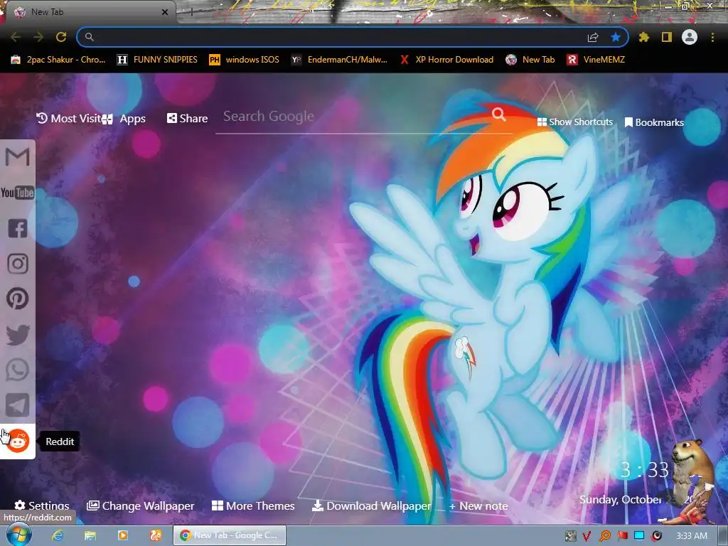Image resolution: width=728 pixels, height=546 pixels.
Task: Open 2pac Shakur bookmark
Action: tap(58, 60)
